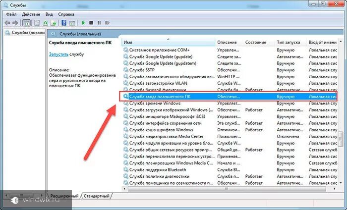Toggle the console tree toolbar button
The height and width of the screenshot is (210, 347).
tap(27, 23)
